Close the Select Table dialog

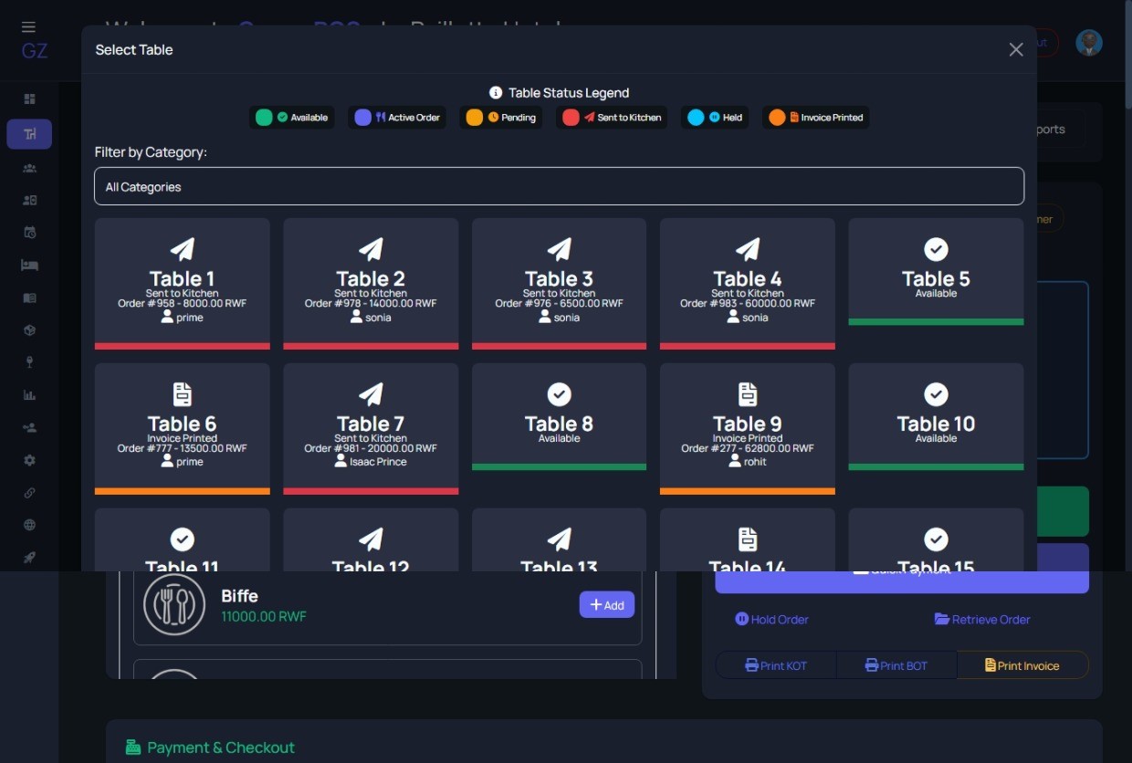1015,50
